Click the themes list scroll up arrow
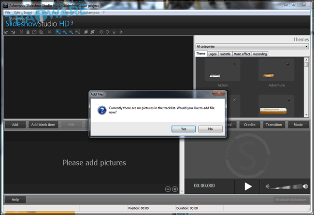The height and width of the screenshot is (215, 314). [x=306, y=60]
